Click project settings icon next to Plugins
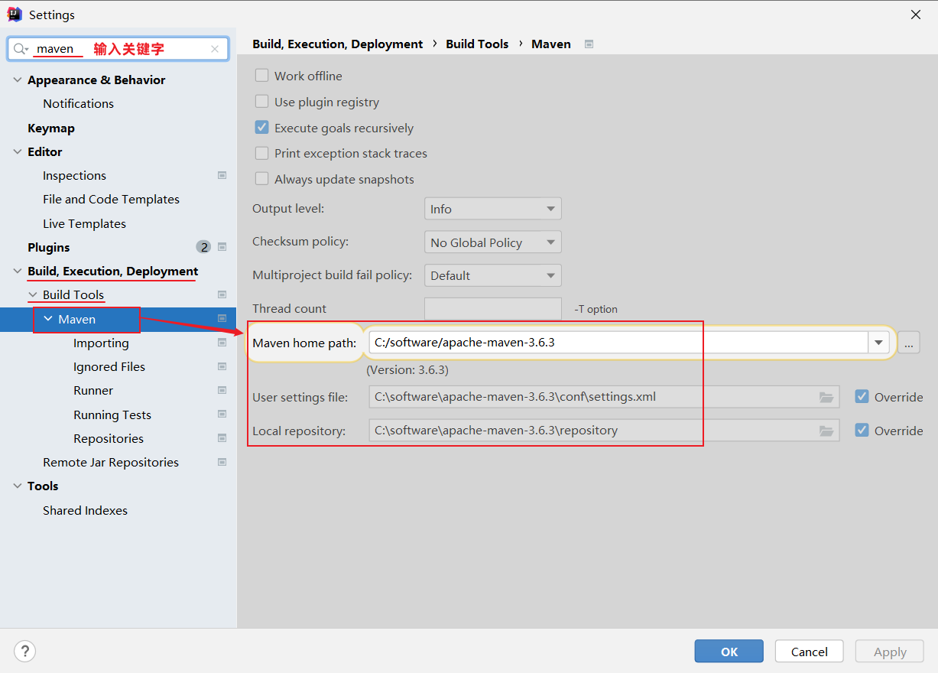The image size is (938, 673). [222, 247]
